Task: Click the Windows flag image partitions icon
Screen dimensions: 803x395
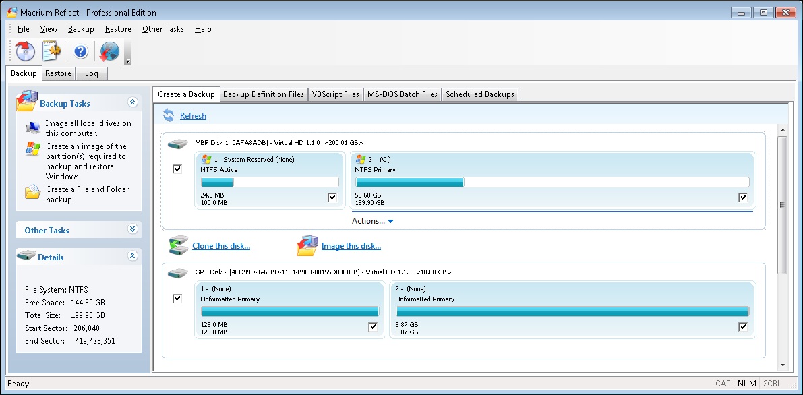Action: pos(33,149)
